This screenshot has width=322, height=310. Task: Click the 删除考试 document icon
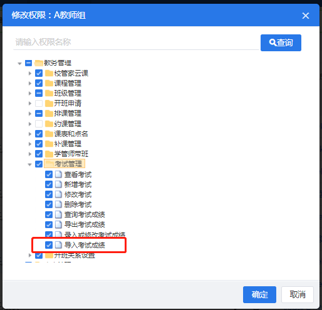click(58, 204)
